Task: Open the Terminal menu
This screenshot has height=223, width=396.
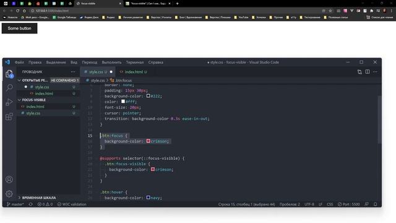Action: (x=135, y=62)
